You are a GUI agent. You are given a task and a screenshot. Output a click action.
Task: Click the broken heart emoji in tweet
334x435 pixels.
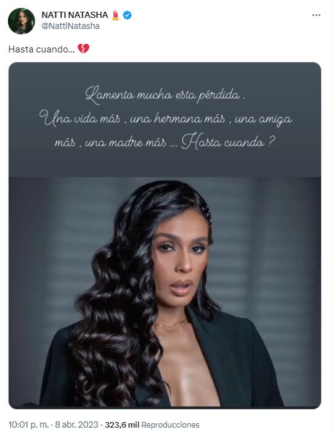pyautogui.click(x=83, y=49)
